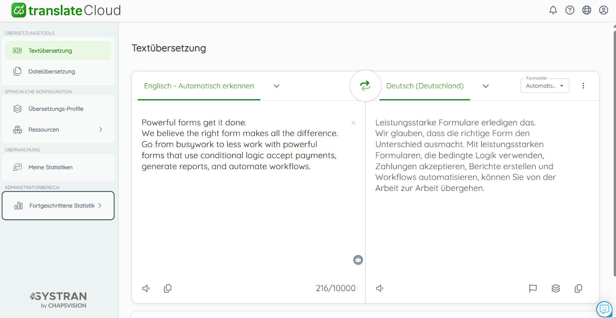Copy the German translation

pos(578,288)
